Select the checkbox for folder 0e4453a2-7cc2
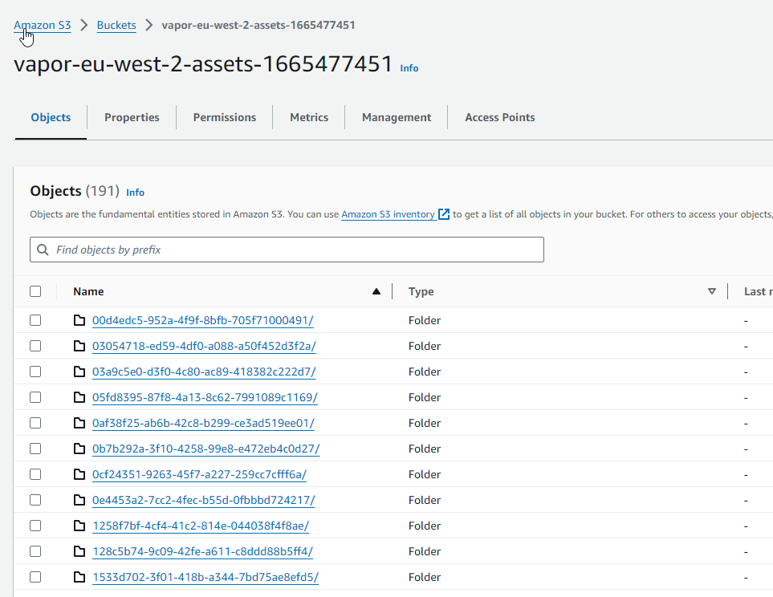Viewport: 773px width, 597px height. point(35,500)
